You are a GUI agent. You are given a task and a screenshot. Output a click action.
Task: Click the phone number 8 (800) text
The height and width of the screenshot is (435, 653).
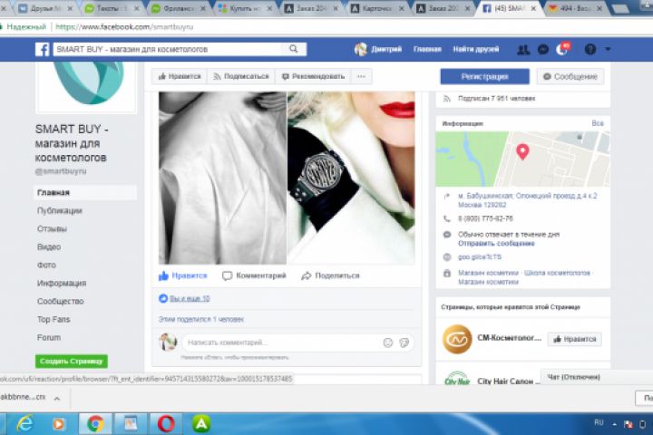point(485,218)
